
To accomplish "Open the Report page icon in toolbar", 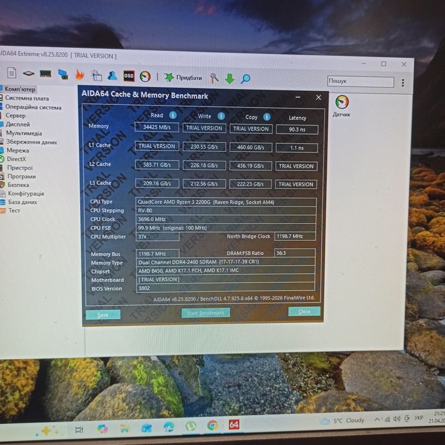I will [11, 73].
